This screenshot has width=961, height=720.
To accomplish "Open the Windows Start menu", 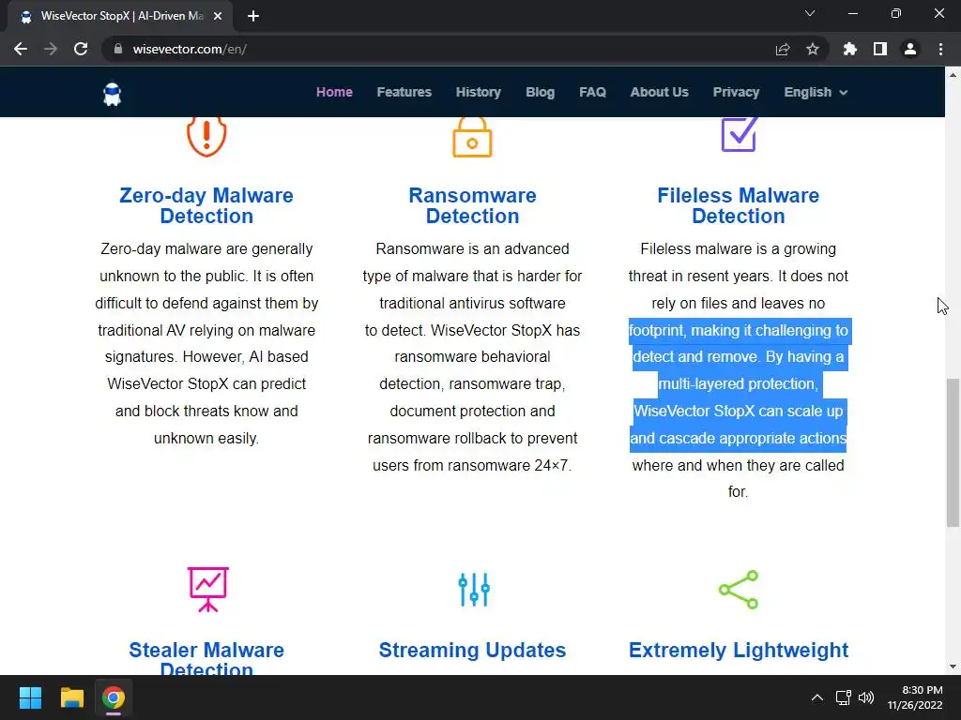I will click(30, 697).
